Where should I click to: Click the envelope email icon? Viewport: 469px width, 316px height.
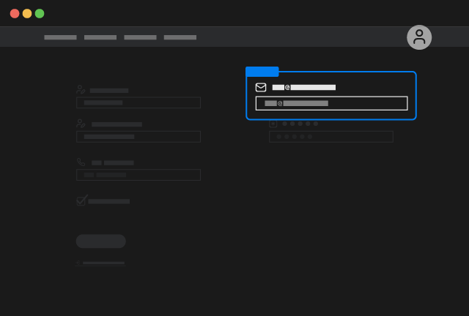[x=261, y=87]
